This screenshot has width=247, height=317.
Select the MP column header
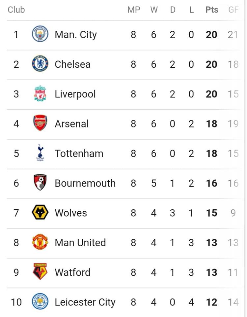pos(134,10)
